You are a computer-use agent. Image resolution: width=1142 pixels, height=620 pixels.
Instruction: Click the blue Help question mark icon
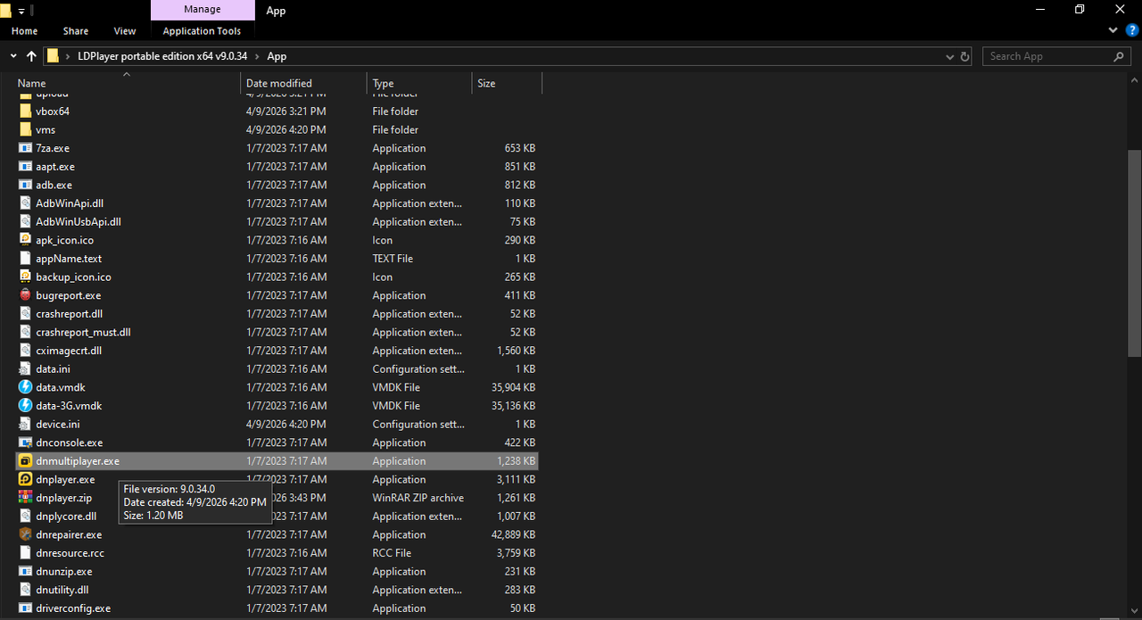[x=1132, y=30]
